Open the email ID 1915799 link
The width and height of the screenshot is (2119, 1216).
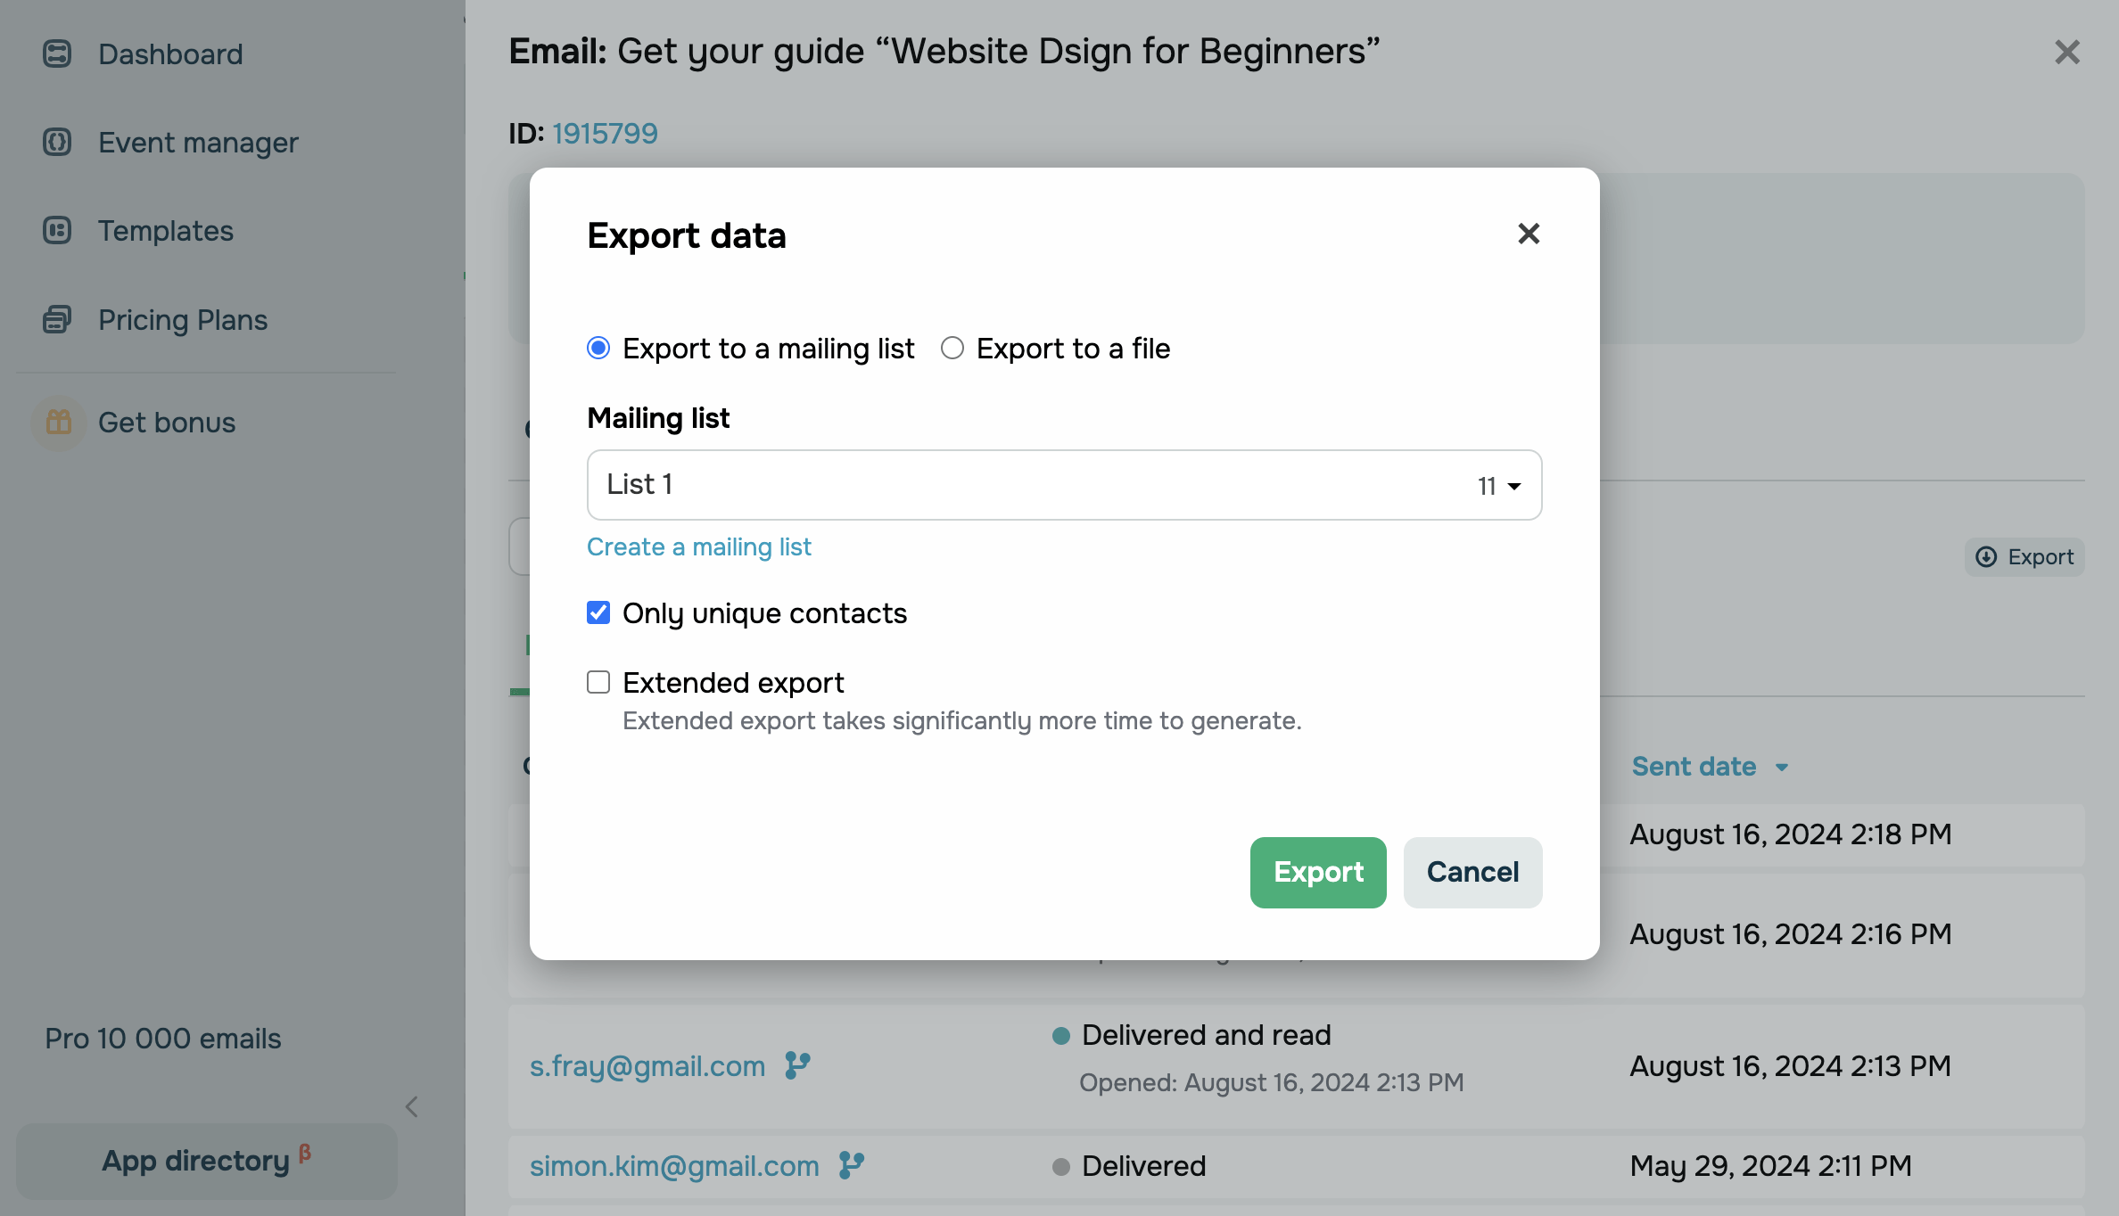pos(605,133)
